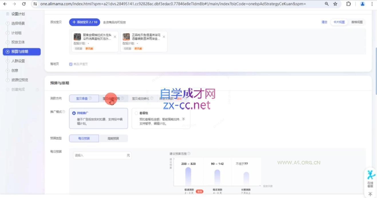
Task: Open the 创意 step in the left sidebar
Action: [x=15, y=70]
